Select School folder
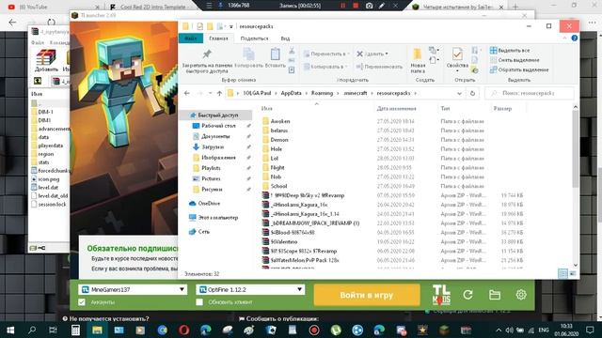Viewport: 602px width, 338px height. (278, 186)
